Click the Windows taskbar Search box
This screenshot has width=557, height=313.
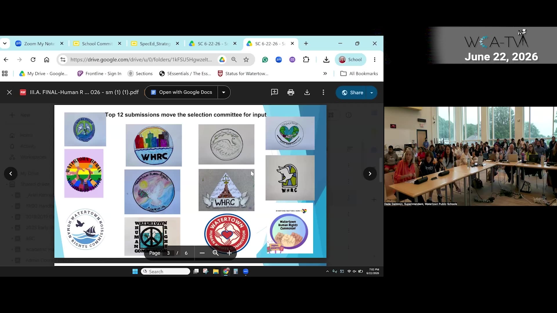tap(166, 272)
